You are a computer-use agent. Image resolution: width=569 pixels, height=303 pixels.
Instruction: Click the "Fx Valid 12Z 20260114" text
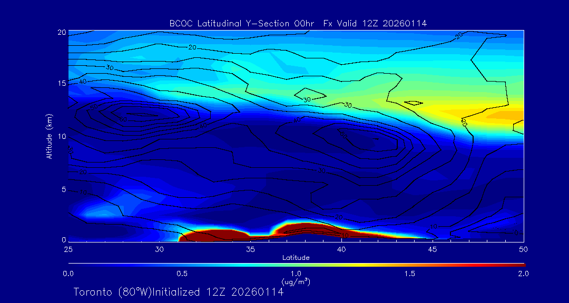pyautogui.click(x=375, y=24)
